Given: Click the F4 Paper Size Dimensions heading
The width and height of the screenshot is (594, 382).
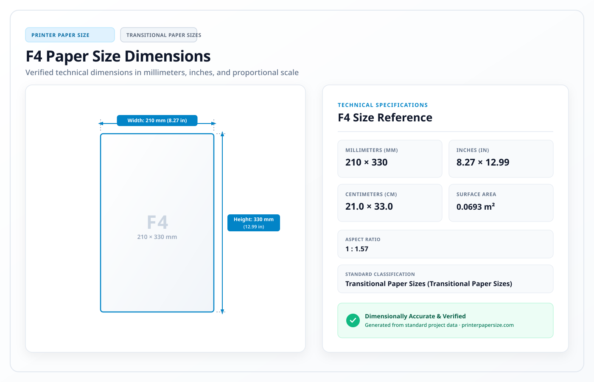Looking at the screenshot, I should point(118,56).
